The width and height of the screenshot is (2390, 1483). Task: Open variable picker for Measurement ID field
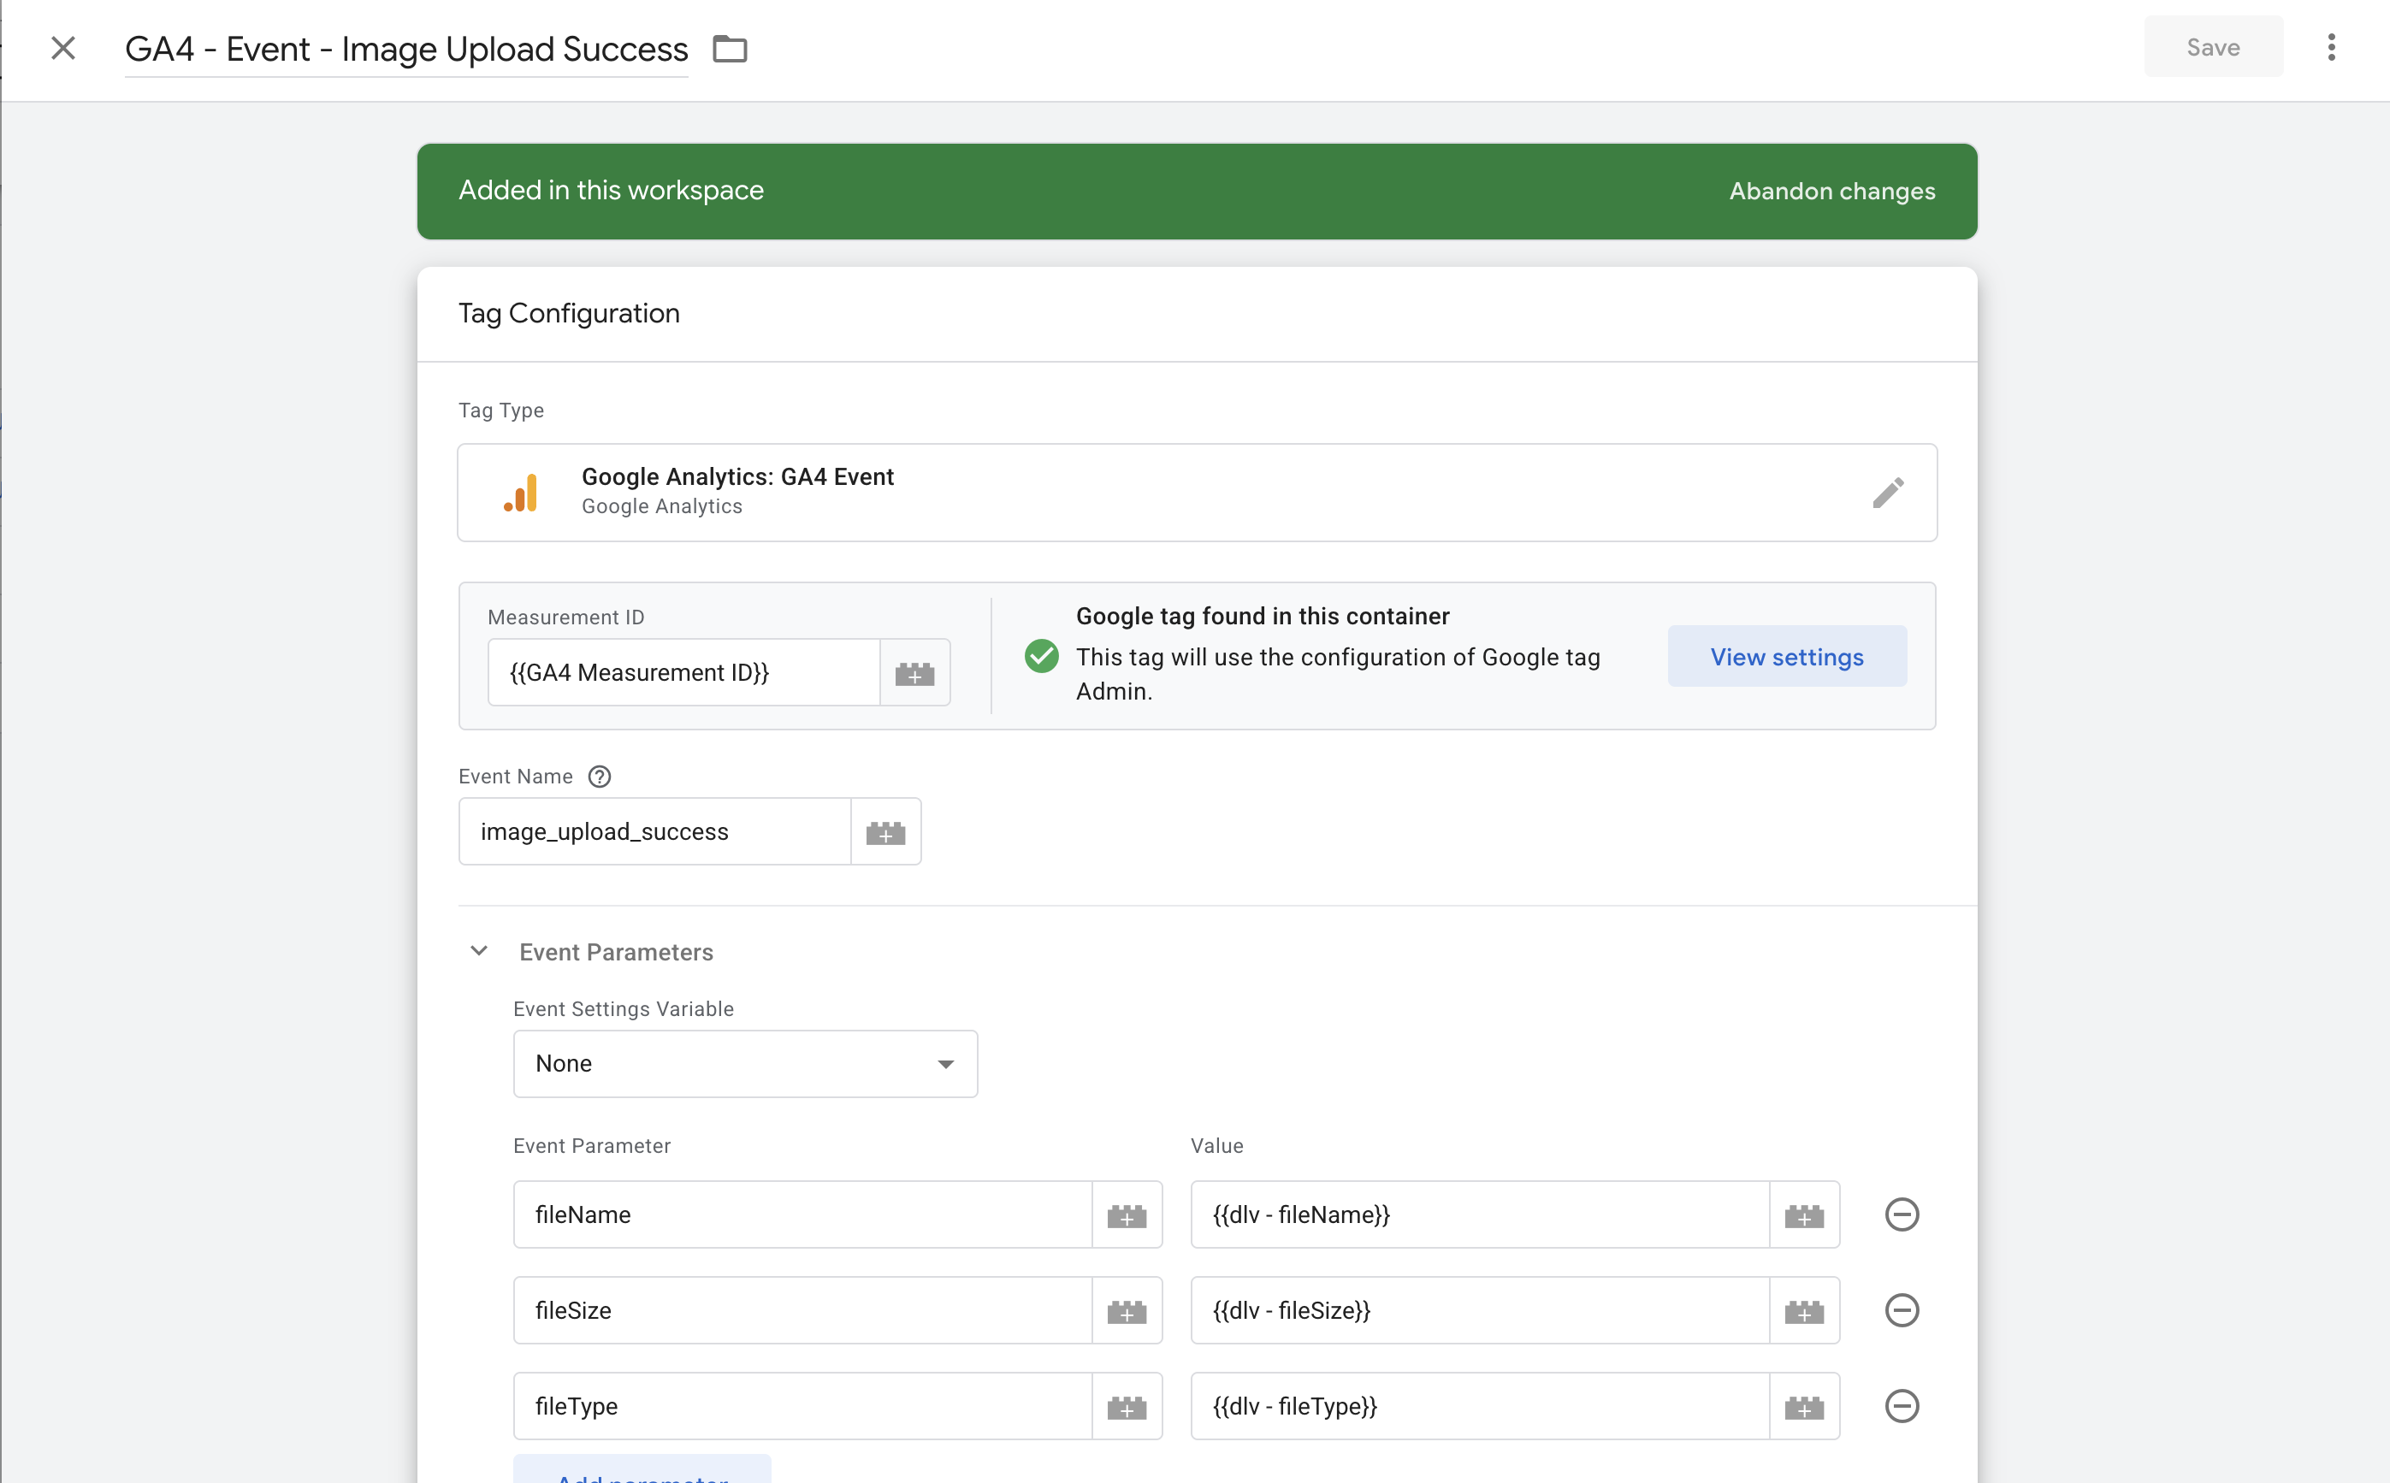coord(914,673)
